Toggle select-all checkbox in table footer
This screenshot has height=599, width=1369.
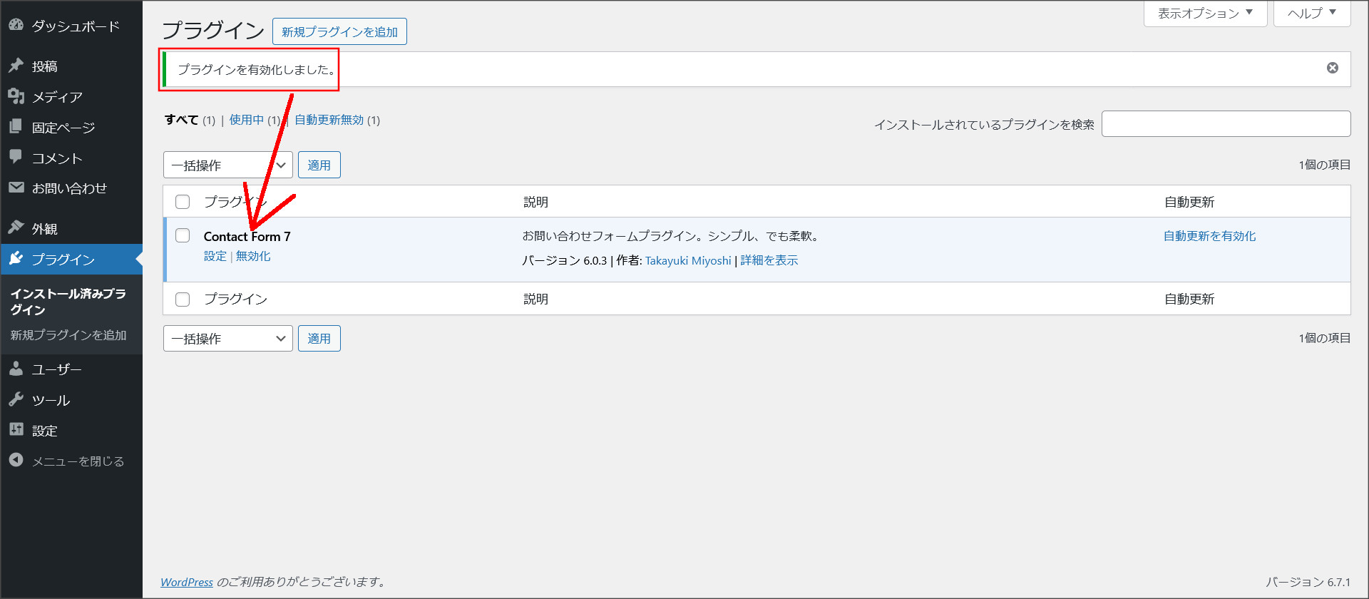[x=183, y=299]
